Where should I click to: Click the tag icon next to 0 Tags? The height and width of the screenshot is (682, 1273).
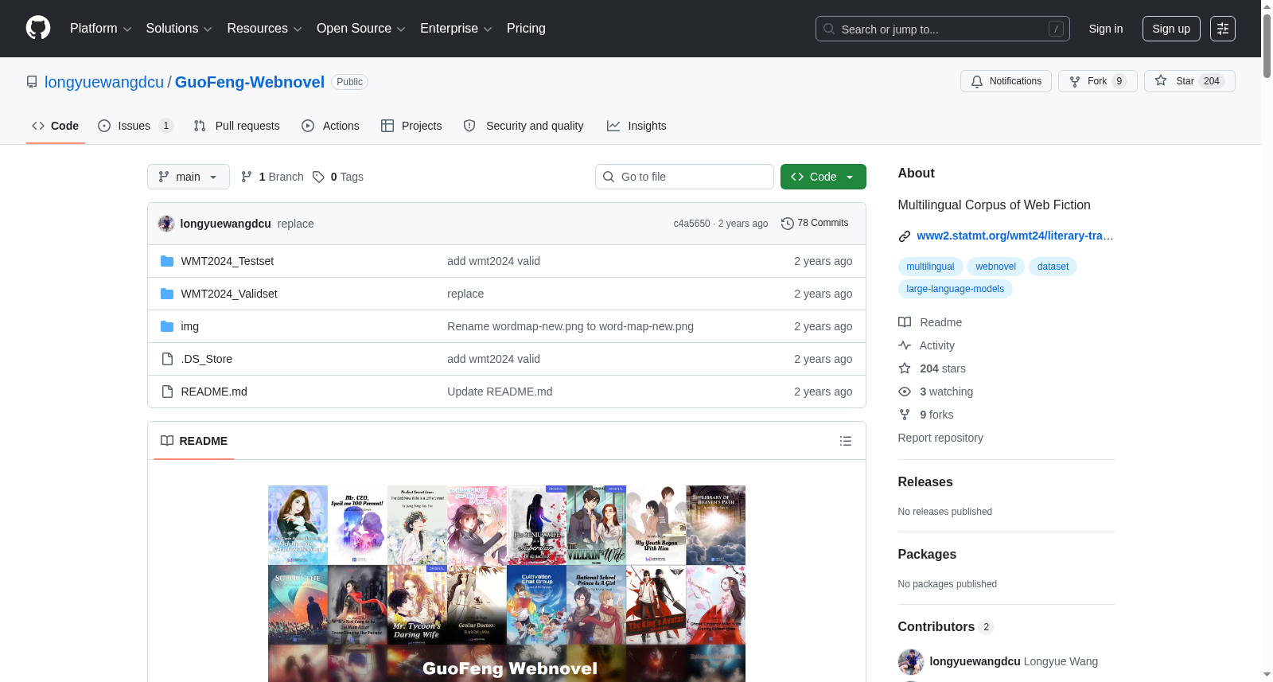coord(318,177)
